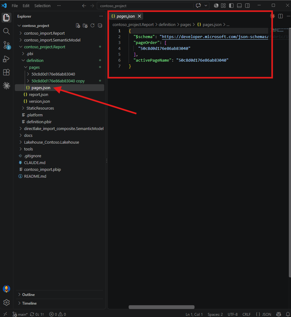Follow the $schema URL link in editor
Image resolution: width=291 pixels, height=317 pixels.
215,37
